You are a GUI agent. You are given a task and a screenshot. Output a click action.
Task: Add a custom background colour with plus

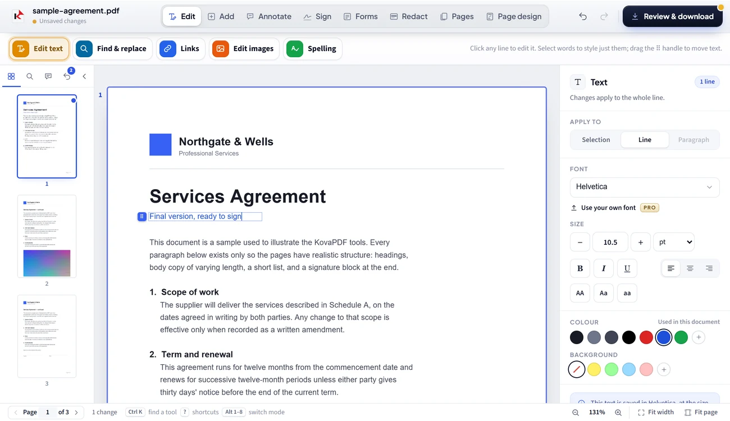(x=664, y=369)
